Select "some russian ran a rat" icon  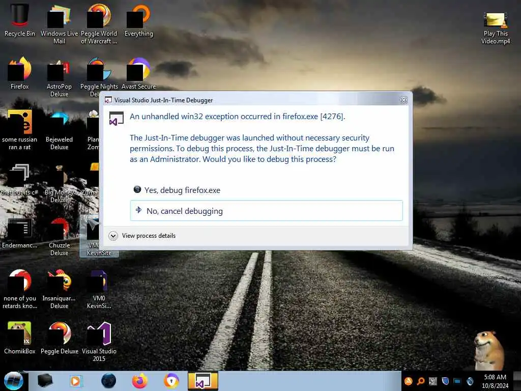pos(20,130)
